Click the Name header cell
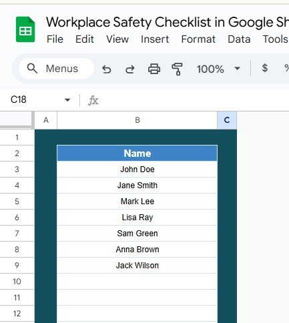This screenshot has height=323, width=289. coord(137,153)
